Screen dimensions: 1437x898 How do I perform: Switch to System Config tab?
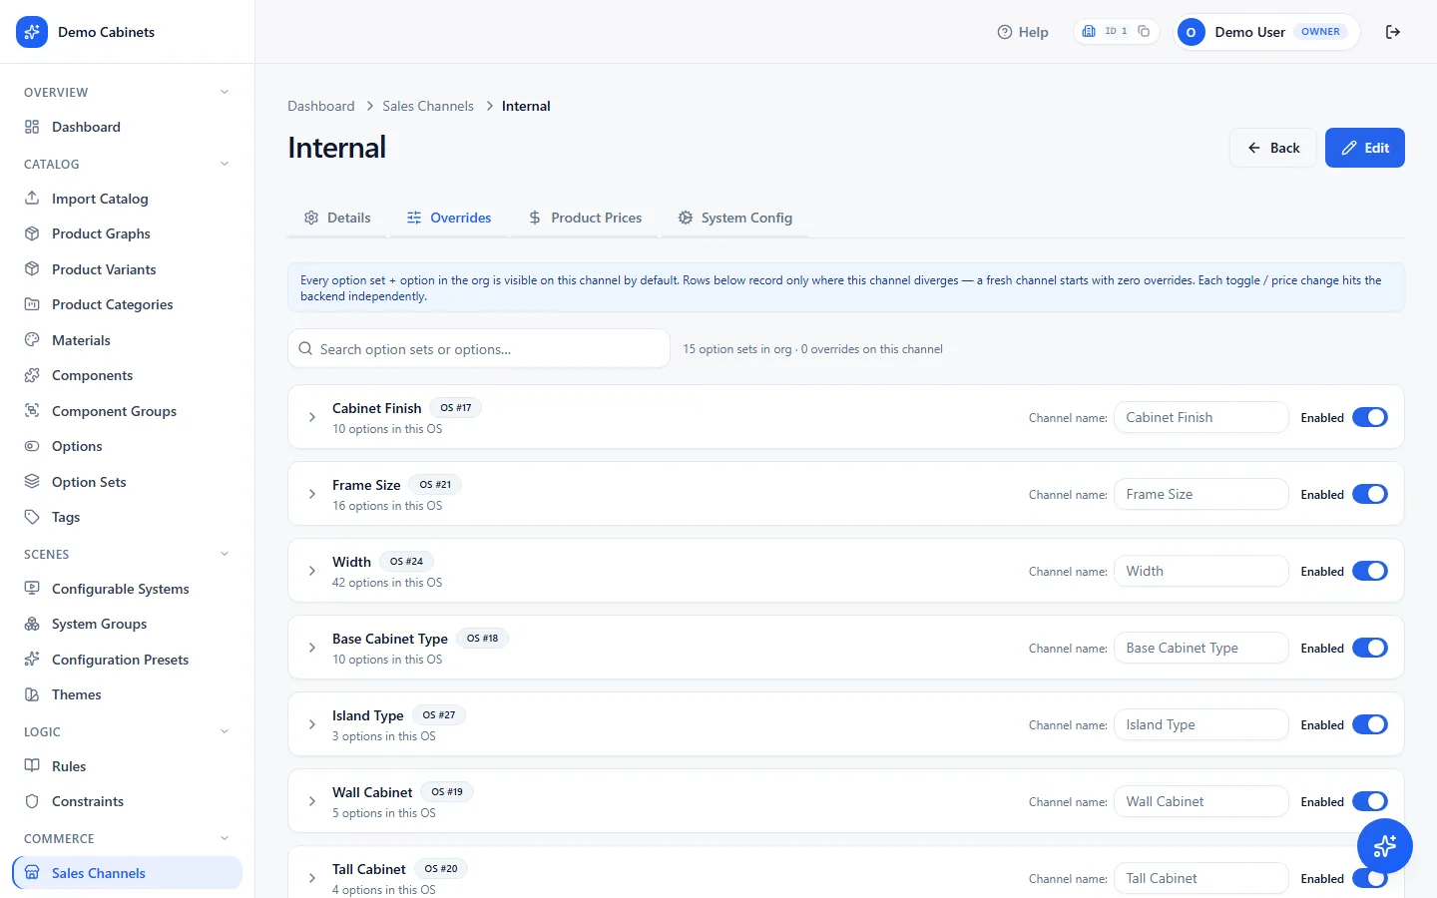coord(735,218)
